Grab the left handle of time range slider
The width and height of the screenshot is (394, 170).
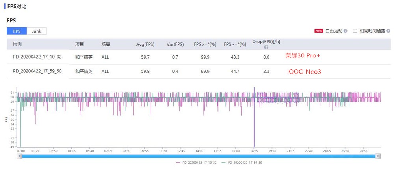[x=20, y=156]
